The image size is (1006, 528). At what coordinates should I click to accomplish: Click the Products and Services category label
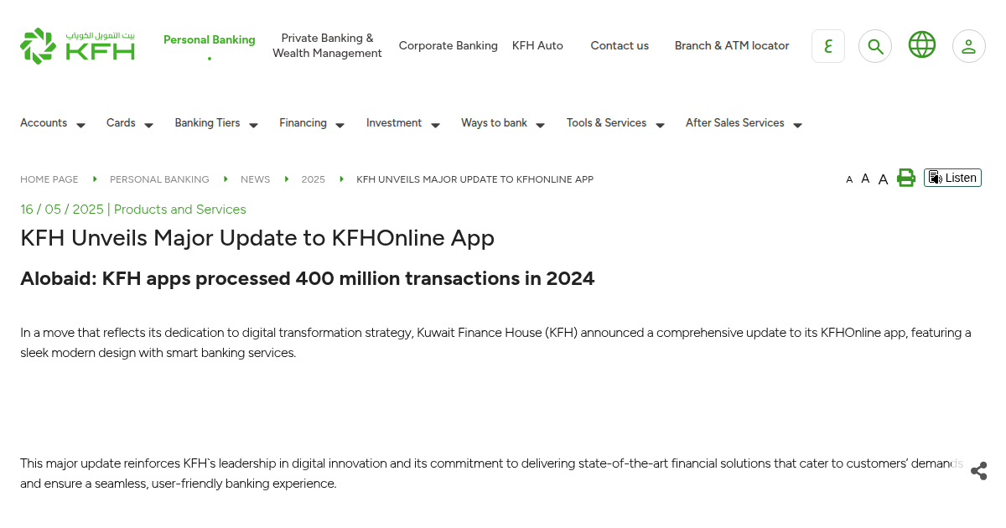pos(179,209)
